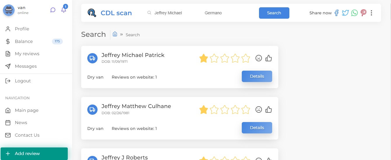Share via WhatsApp icon
391x160 pixels.
[354, 13]
